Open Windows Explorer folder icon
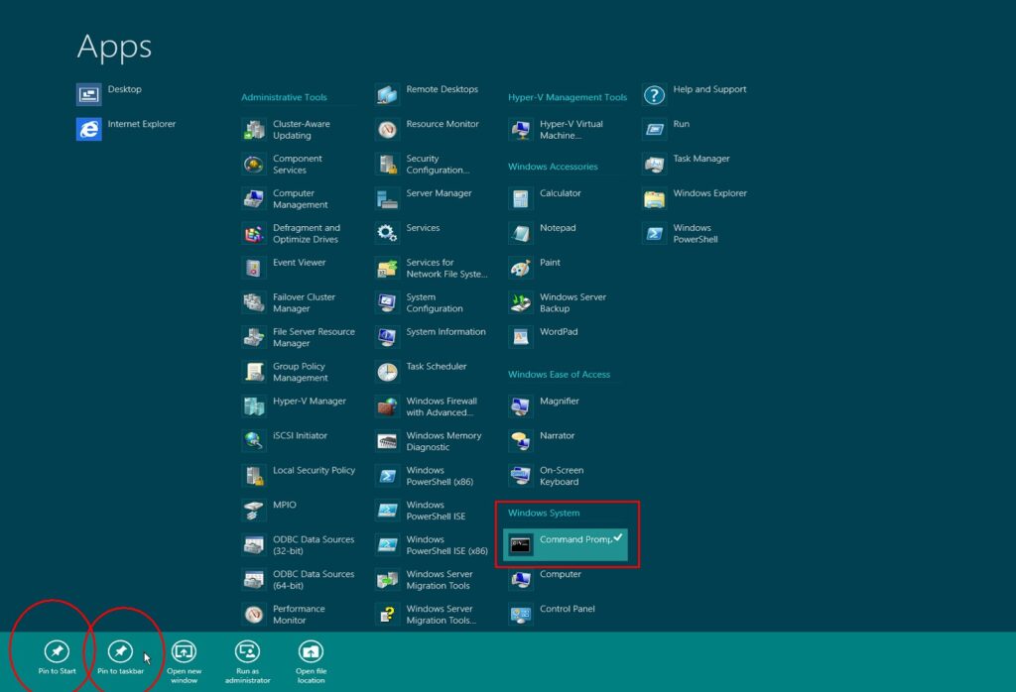This screenshot has height=692, width=1016. (x=655, y=198)
